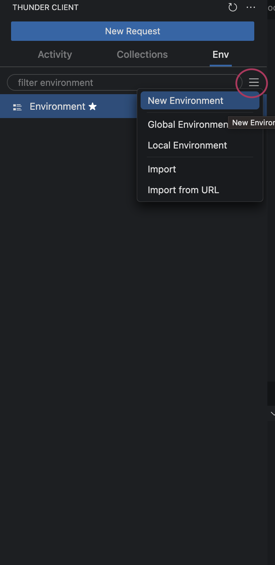Click the list icon left of Environment
This screenshot has height=565, width=275.
(x=17, y=107)
